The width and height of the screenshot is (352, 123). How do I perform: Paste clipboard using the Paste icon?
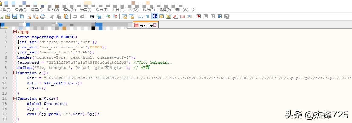[x=66, y=16]
